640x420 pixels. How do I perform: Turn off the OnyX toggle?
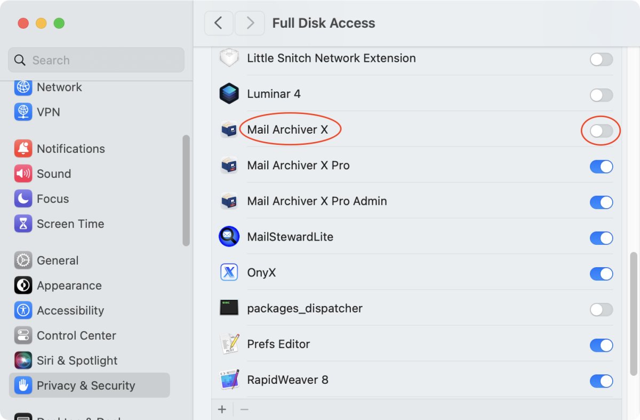[601, 274]
